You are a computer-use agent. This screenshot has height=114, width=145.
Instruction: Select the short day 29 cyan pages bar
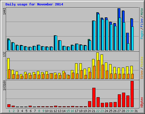click(x=128, y=47)
